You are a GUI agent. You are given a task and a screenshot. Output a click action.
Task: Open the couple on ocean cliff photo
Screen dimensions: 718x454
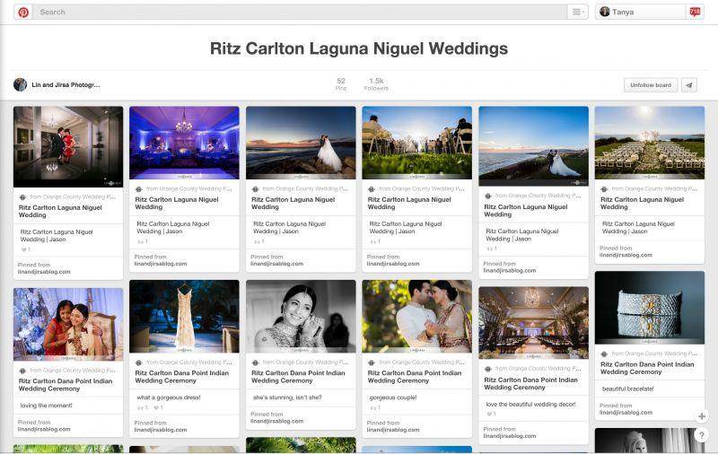click(533, 146)
